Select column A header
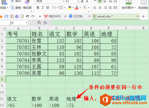The image size is (149, 108). [18, 28]
